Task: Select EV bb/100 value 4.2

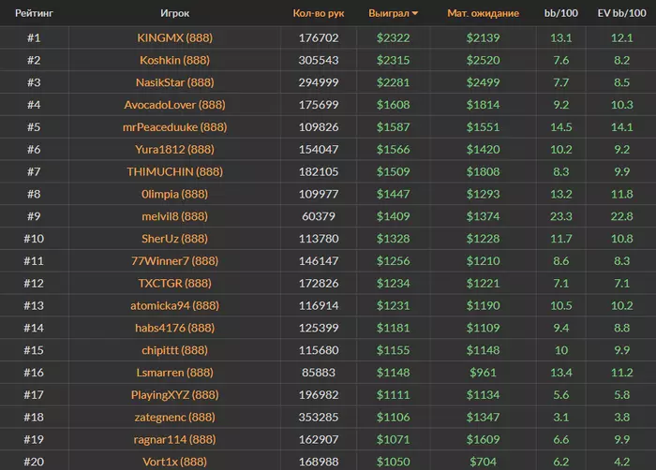Action: tap(621, 462)
